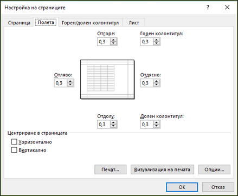Enable Хоризонтално centering checkbox
238x196 pixels.
pos(14,142)
